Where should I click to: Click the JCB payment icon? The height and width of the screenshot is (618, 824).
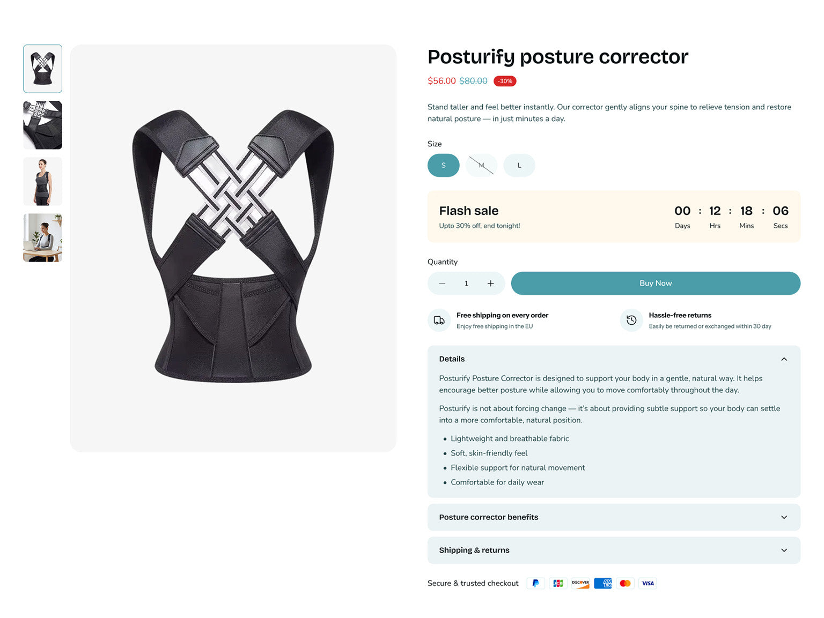(x=558, y=583)
